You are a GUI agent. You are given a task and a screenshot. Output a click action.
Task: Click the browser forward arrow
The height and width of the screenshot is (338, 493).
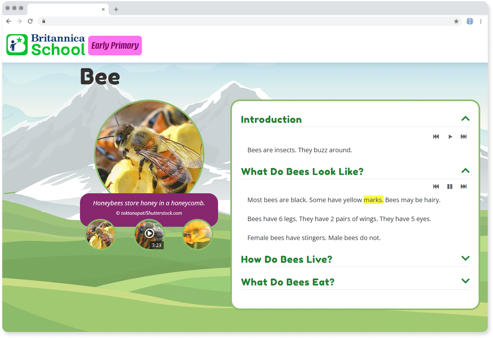(19, 21)
